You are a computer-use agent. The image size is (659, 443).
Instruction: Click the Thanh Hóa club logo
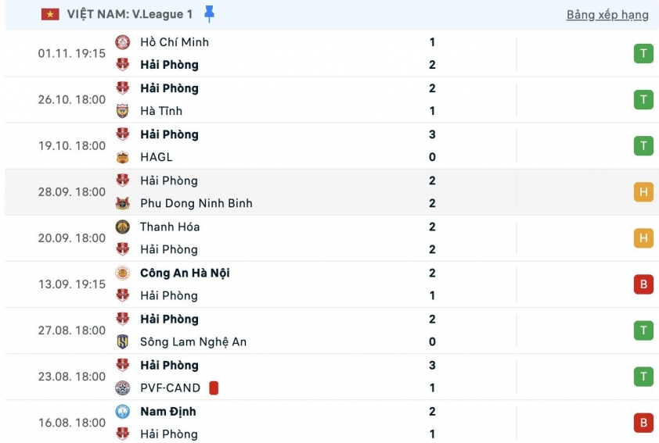(123, 227)
